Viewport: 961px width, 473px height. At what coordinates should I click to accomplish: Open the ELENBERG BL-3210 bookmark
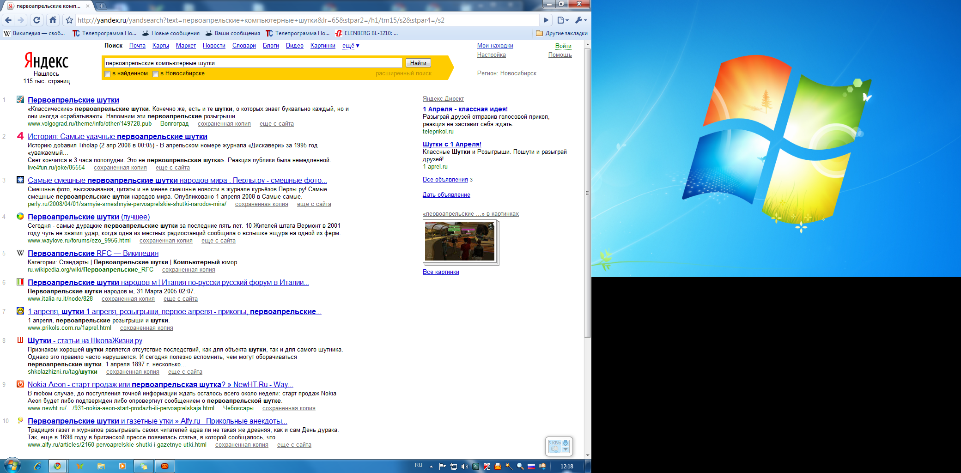tap(367, 33)
